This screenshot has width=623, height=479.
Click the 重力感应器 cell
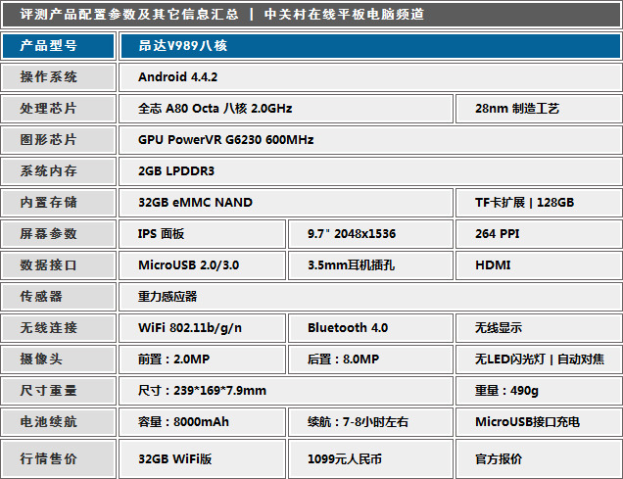tap(370, 297)
